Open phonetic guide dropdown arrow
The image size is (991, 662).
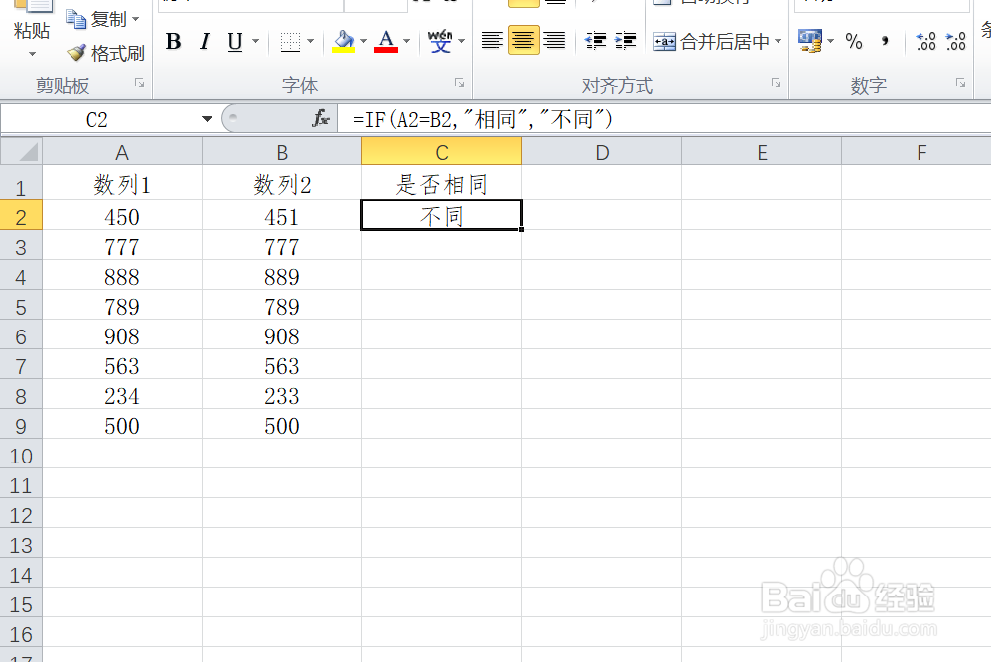point(462,41)
